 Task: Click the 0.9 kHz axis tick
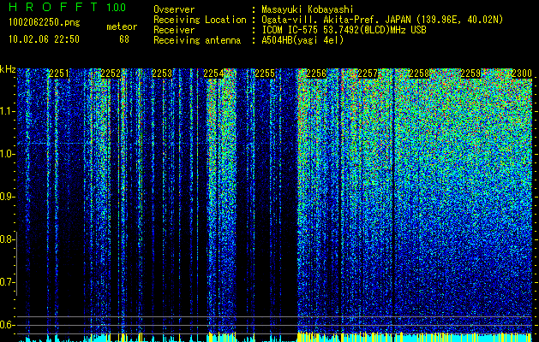[x=8, y=197]
